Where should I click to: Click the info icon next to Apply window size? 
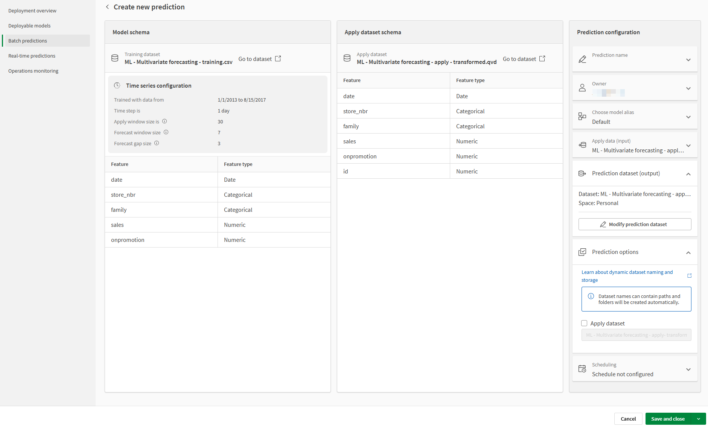[x=164, y=121]
